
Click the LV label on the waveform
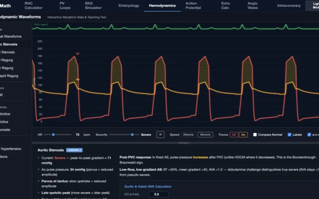pos(77,54)
